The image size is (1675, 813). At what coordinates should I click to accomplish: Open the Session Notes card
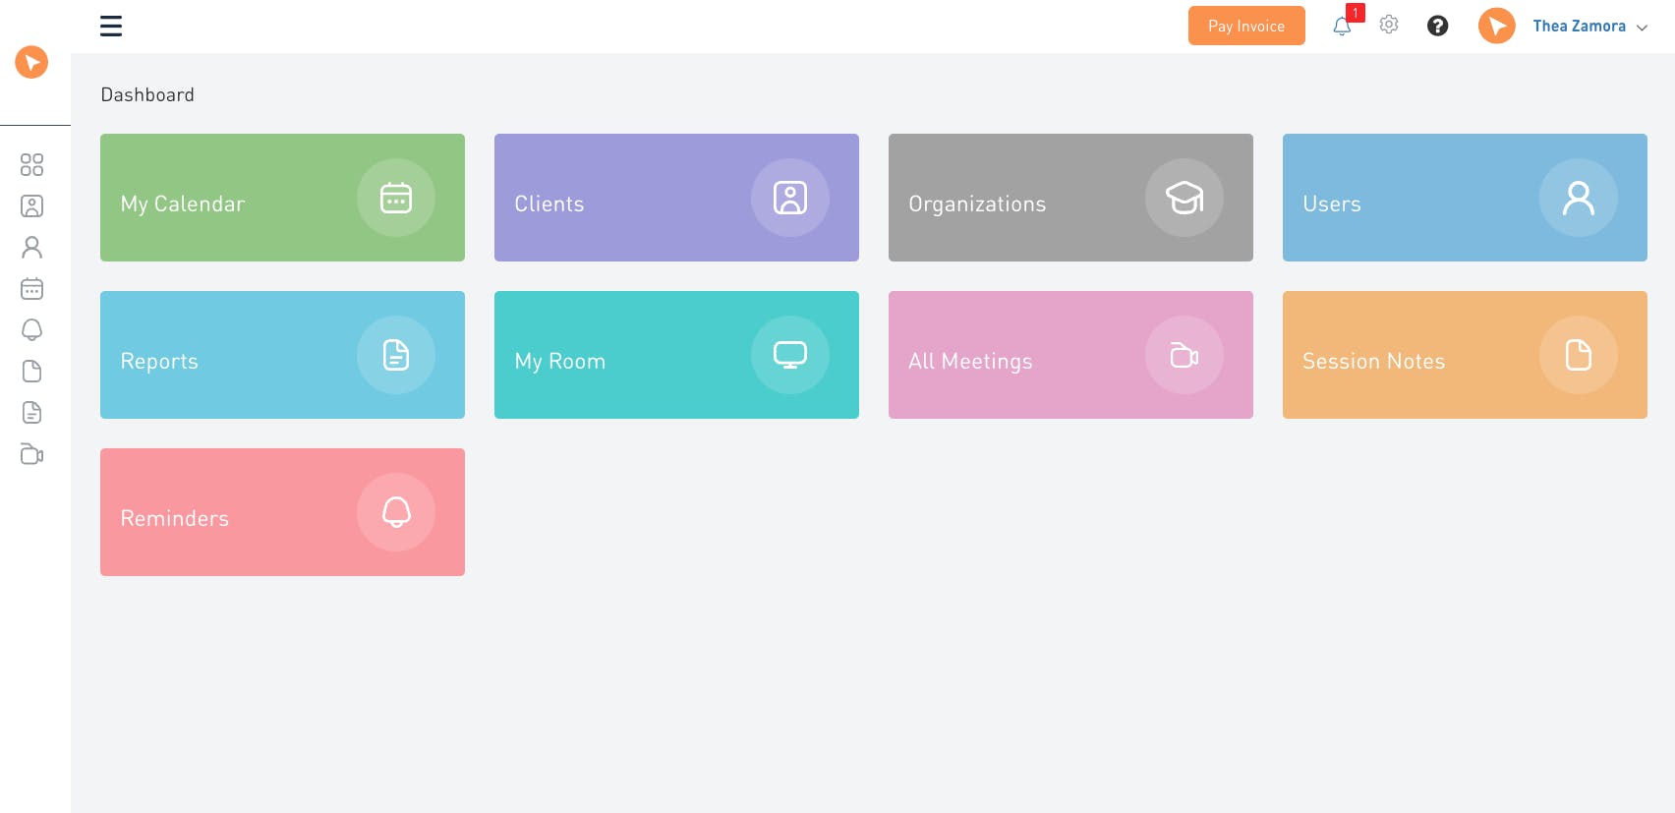tap(1465, 355)
